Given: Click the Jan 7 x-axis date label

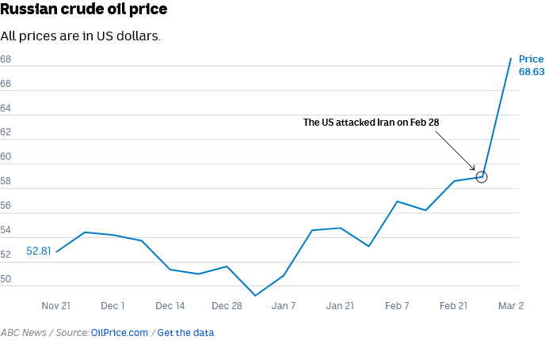Looking at the screenshot, I should 284,305.
